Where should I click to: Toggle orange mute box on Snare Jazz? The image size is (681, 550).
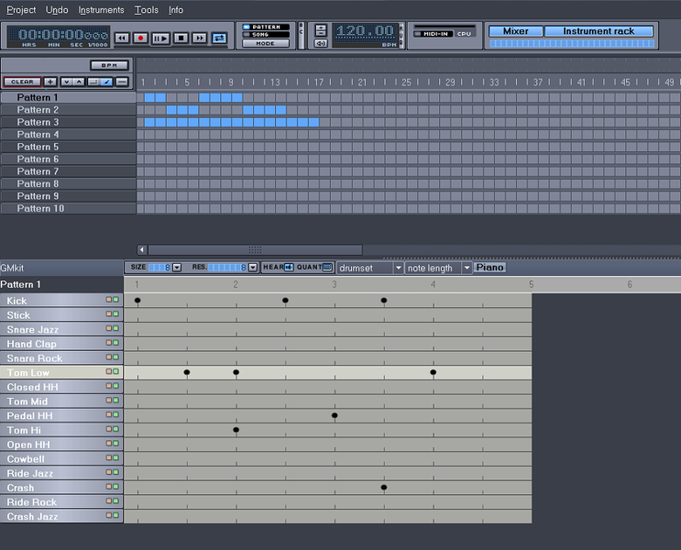click(x=108, y=328)
